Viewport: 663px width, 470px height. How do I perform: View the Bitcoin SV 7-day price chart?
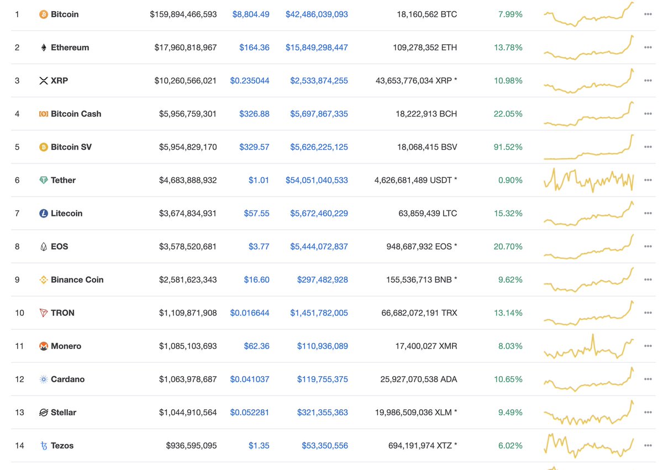click(x=589, y=147)
